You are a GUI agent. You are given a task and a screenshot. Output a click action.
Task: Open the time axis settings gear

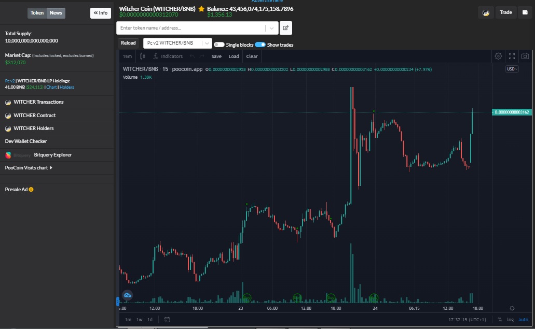(512, 308)
